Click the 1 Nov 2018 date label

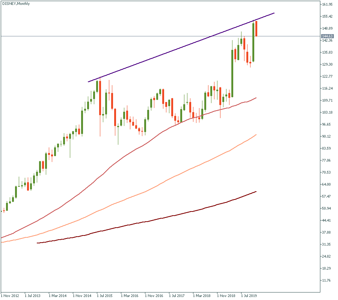pos(227,295)
